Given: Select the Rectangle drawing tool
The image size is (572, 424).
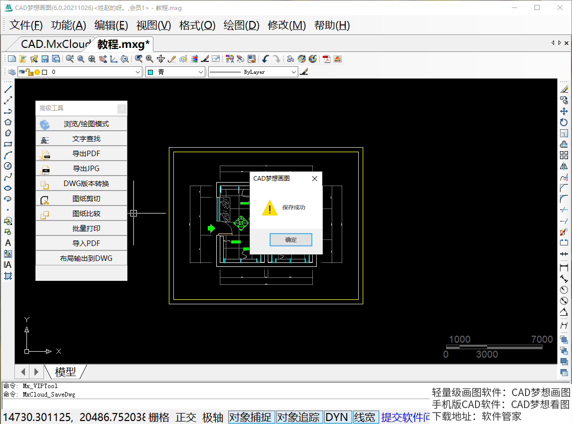Looking at the screenshot, I should [8, 144].
